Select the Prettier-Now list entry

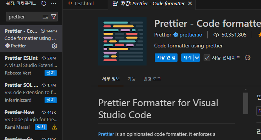(31, 120)
